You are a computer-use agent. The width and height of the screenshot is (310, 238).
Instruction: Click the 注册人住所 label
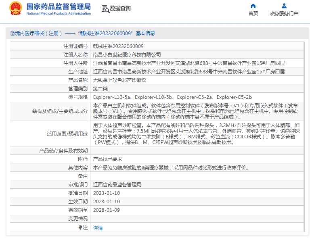click(75, 63)
